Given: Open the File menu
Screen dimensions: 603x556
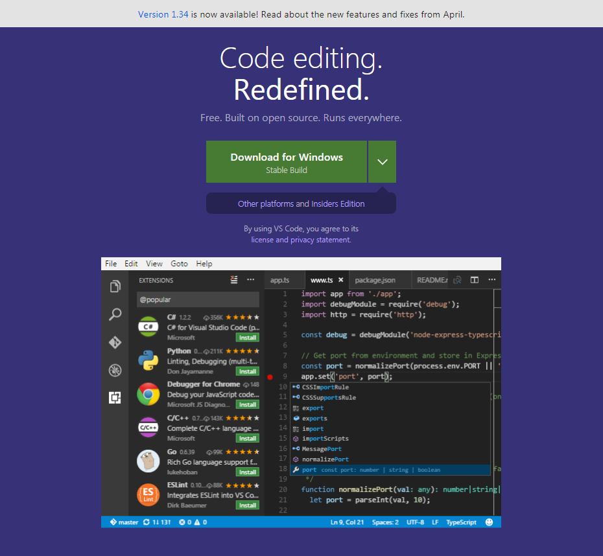Looking at the screenshot, I should [x=111, y=264].
